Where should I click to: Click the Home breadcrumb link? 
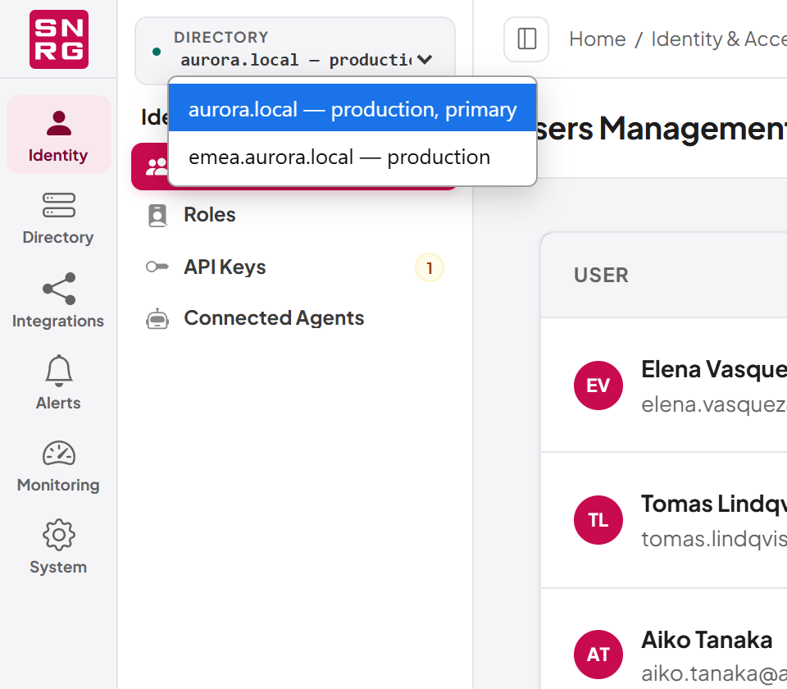(x=598, y=39)
